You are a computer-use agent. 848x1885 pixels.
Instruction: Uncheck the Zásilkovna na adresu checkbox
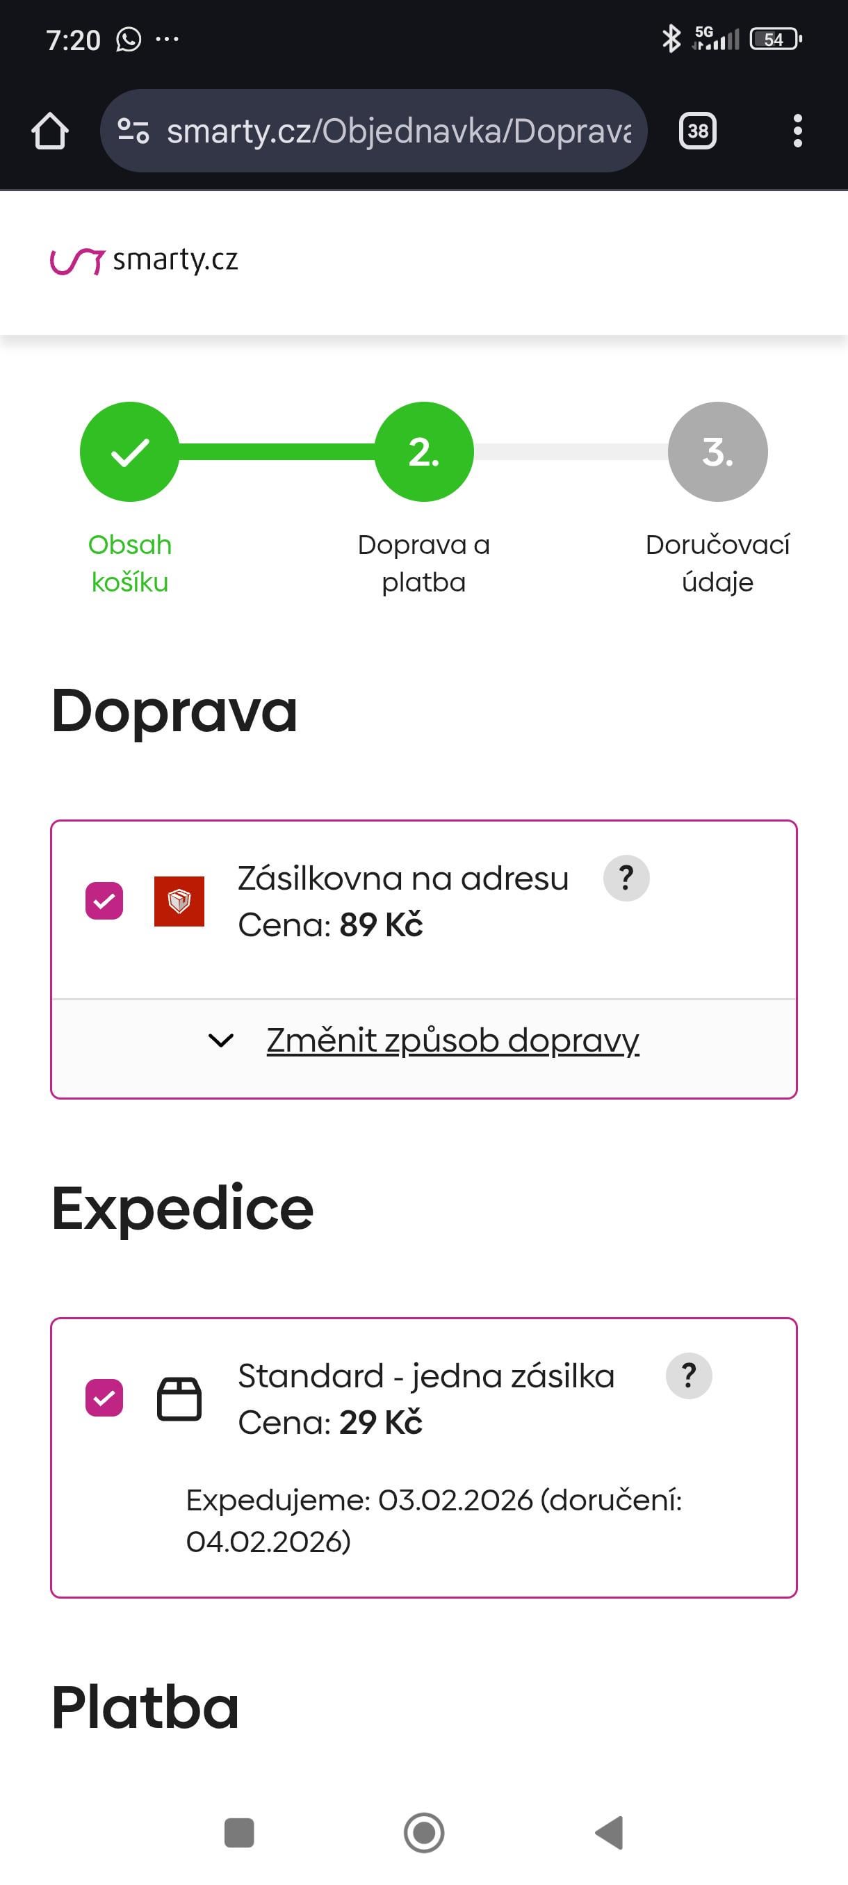(x=104, y=901)
